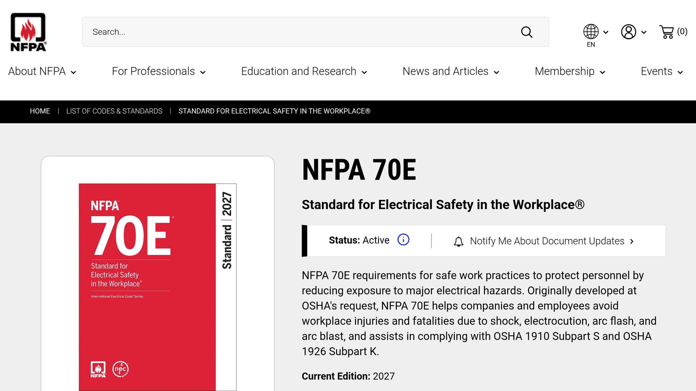The width and height of the screenshot is (696, 391).
Task: Expand the About NFPA menu
Action: tap(42, 71)
